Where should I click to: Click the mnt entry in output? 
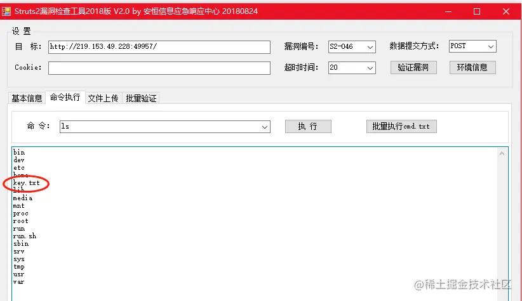click(19, 206)
